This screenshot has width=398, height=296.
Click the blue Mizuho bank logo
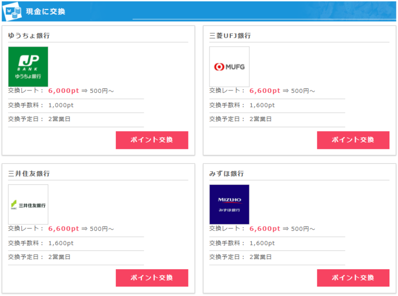point(229,204)
